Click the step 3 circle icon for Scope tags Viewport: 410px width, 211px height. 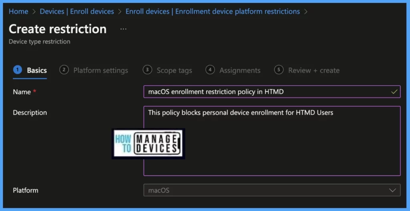coord(147,70)
